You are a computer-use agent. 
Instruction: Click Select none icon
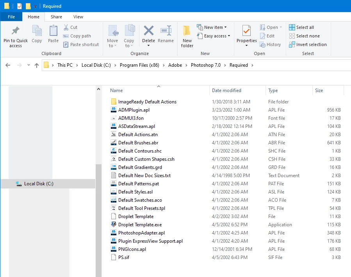(x=292, y=36)
